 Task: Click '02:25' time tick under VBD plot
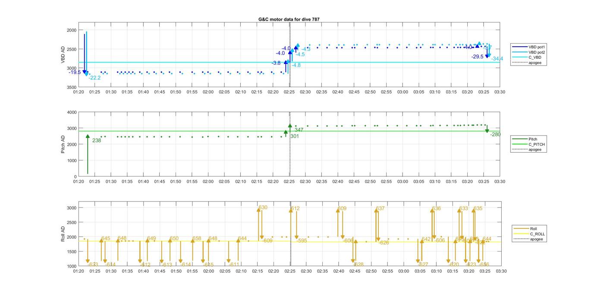coord(289,92)
